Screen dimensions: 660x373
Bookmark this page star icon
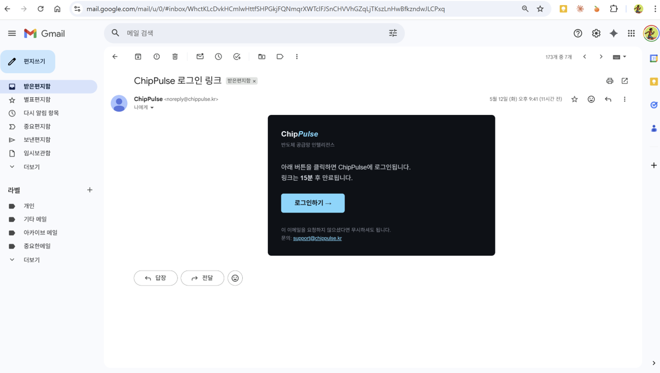(x=540, y=9)
